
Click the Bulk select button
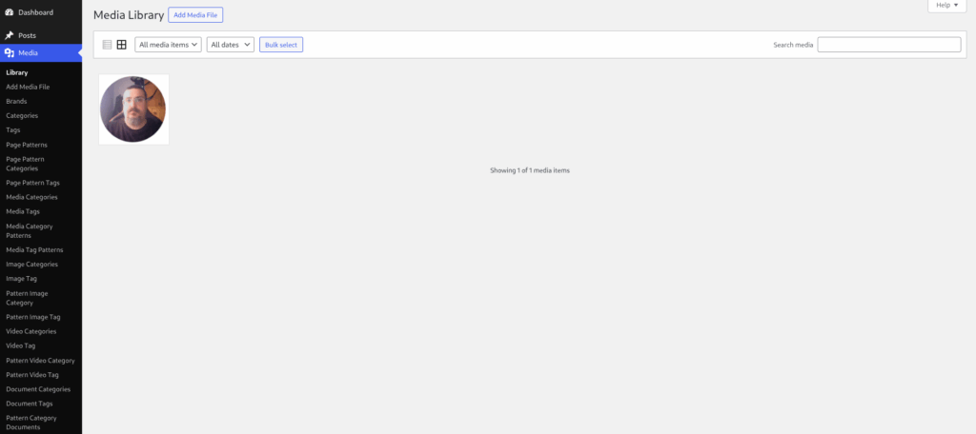(281, 45)
